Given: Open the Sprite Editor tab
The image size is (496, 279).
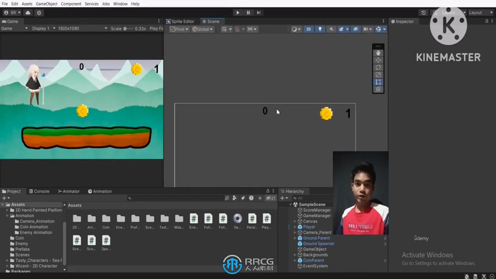Looking at the screenshot, I should tap(181, 21).
